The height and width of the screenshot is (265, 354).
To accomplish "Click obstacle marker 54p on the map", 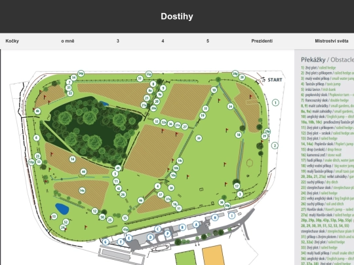I will pyautogui.click(x=81, y=73).
